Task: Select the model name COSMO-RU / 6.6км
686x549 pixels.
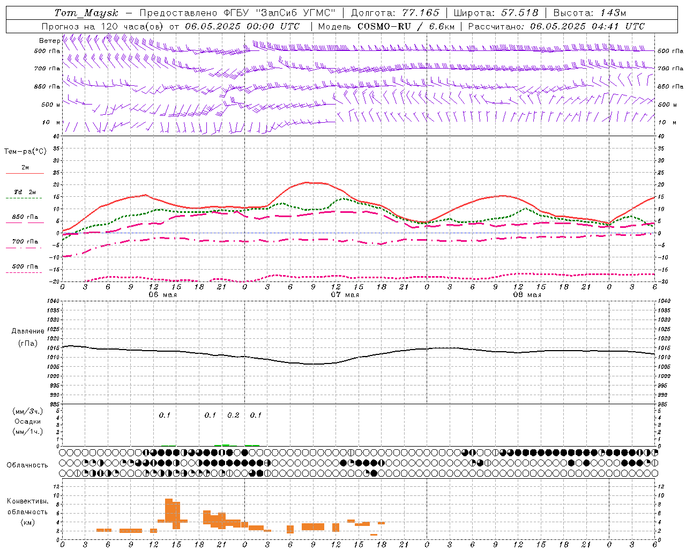Action: [406, 26]
